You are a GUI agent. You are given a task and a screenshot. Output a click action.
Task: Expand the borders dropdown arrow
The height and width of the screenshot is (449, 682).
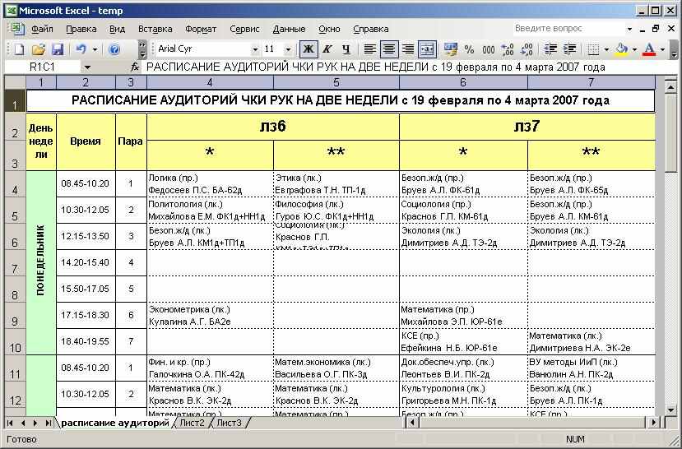coord(607,49)
